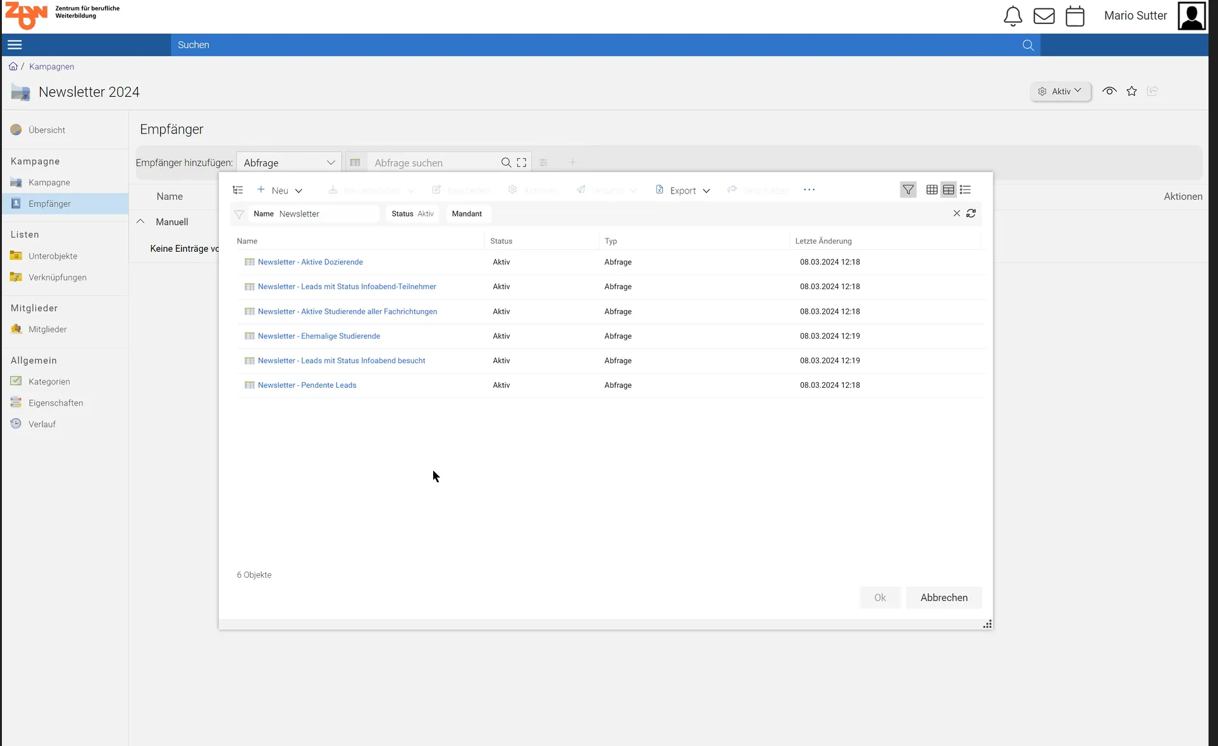The image size is (1218, 746).
Task: Click the Status filter showing Aktiv
Action: click(413, 214)
